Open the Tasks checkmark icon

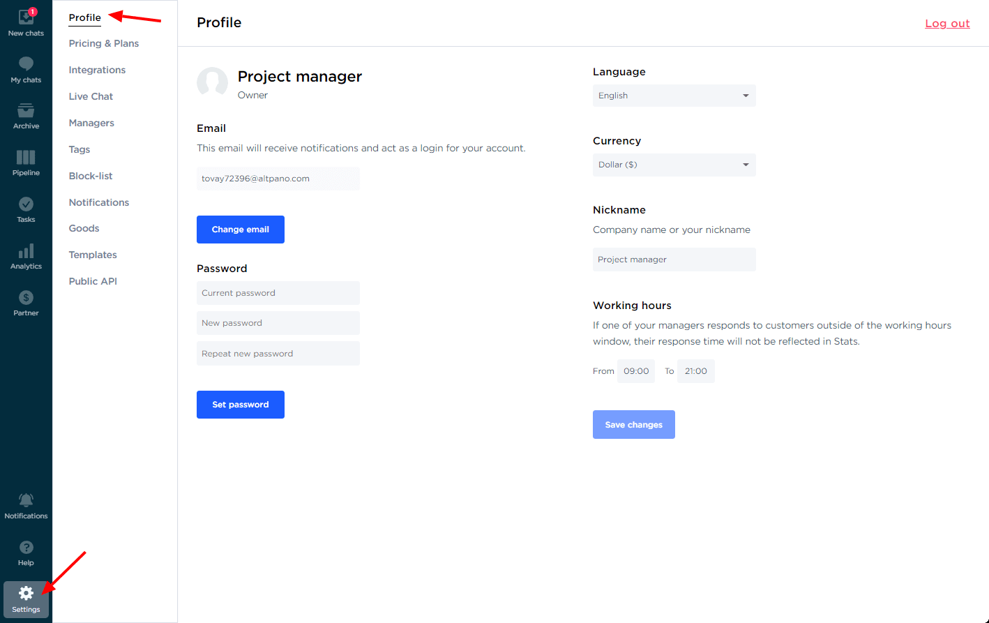pyautogui.click(x=26, y=204)
